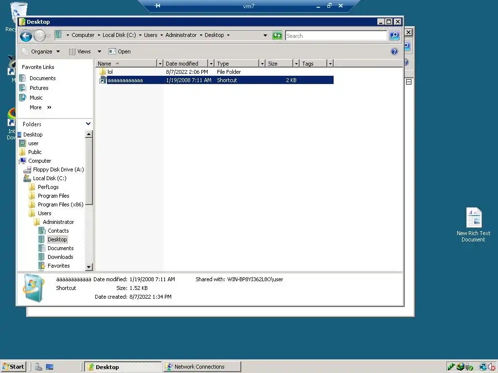
Task: Click Show Desktop quick launch icon
Action: [x=50, y=367]
